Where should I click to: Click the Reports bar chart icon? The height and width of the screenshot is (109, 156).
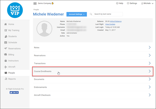(x=6, y=79)
